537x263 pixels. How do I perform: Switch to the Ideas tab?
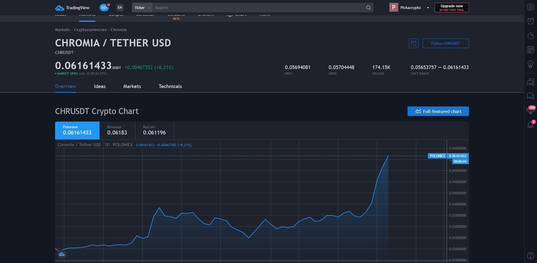(x=100, y=86)
